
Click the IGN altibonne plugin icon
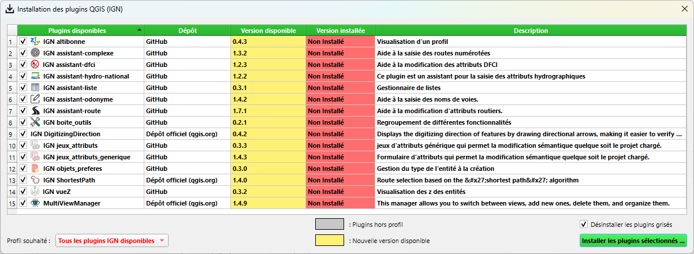click(x=35, y=42)
